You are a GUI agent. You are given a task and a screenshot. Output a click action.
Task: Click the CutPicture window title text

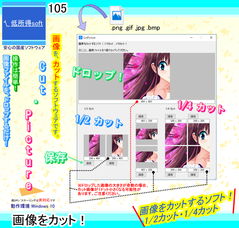point(89,38)
